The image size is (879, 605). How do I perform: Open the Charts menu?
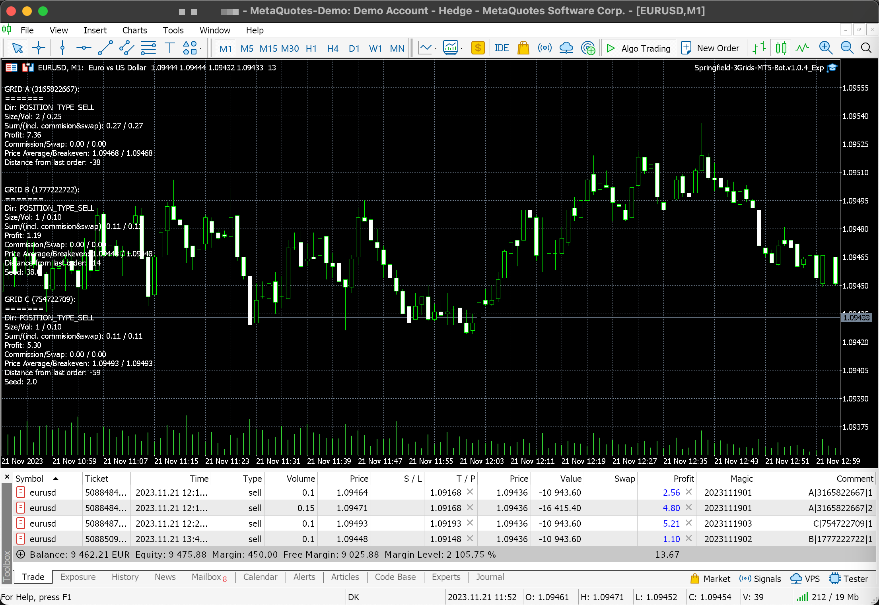click(x=134, y=30)
